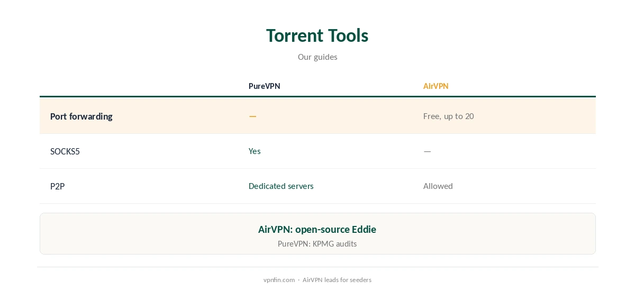Click the 'Allowed' cell for P2P
This screenshot has width=635, height=290.
(438, 186)
